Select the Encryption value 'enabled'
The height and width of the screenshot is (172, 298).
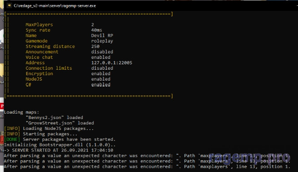(101, 73)
